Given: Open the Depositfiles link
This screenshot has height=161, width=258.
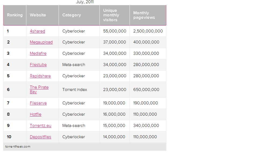Looking at the screenshot, I should click(x=40, y=137).
